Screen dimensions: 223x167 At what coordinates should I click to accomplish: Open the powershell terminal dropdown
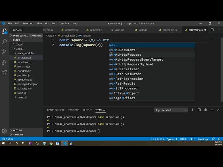pos(171,110)
